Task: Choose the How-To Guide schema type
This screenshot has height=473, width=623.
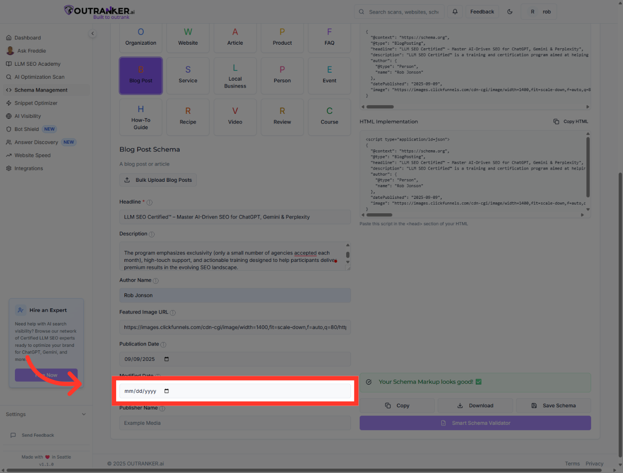Action: [141, 117]
